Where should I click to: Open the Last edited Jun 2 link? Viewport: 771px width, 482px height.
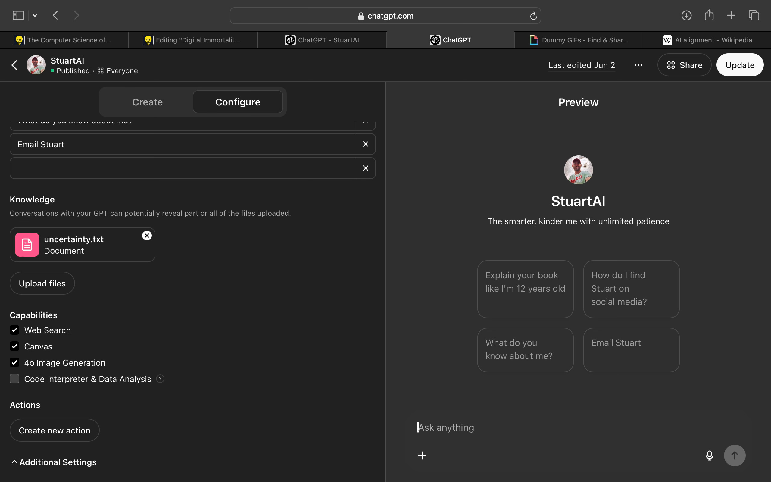point(582,65)
